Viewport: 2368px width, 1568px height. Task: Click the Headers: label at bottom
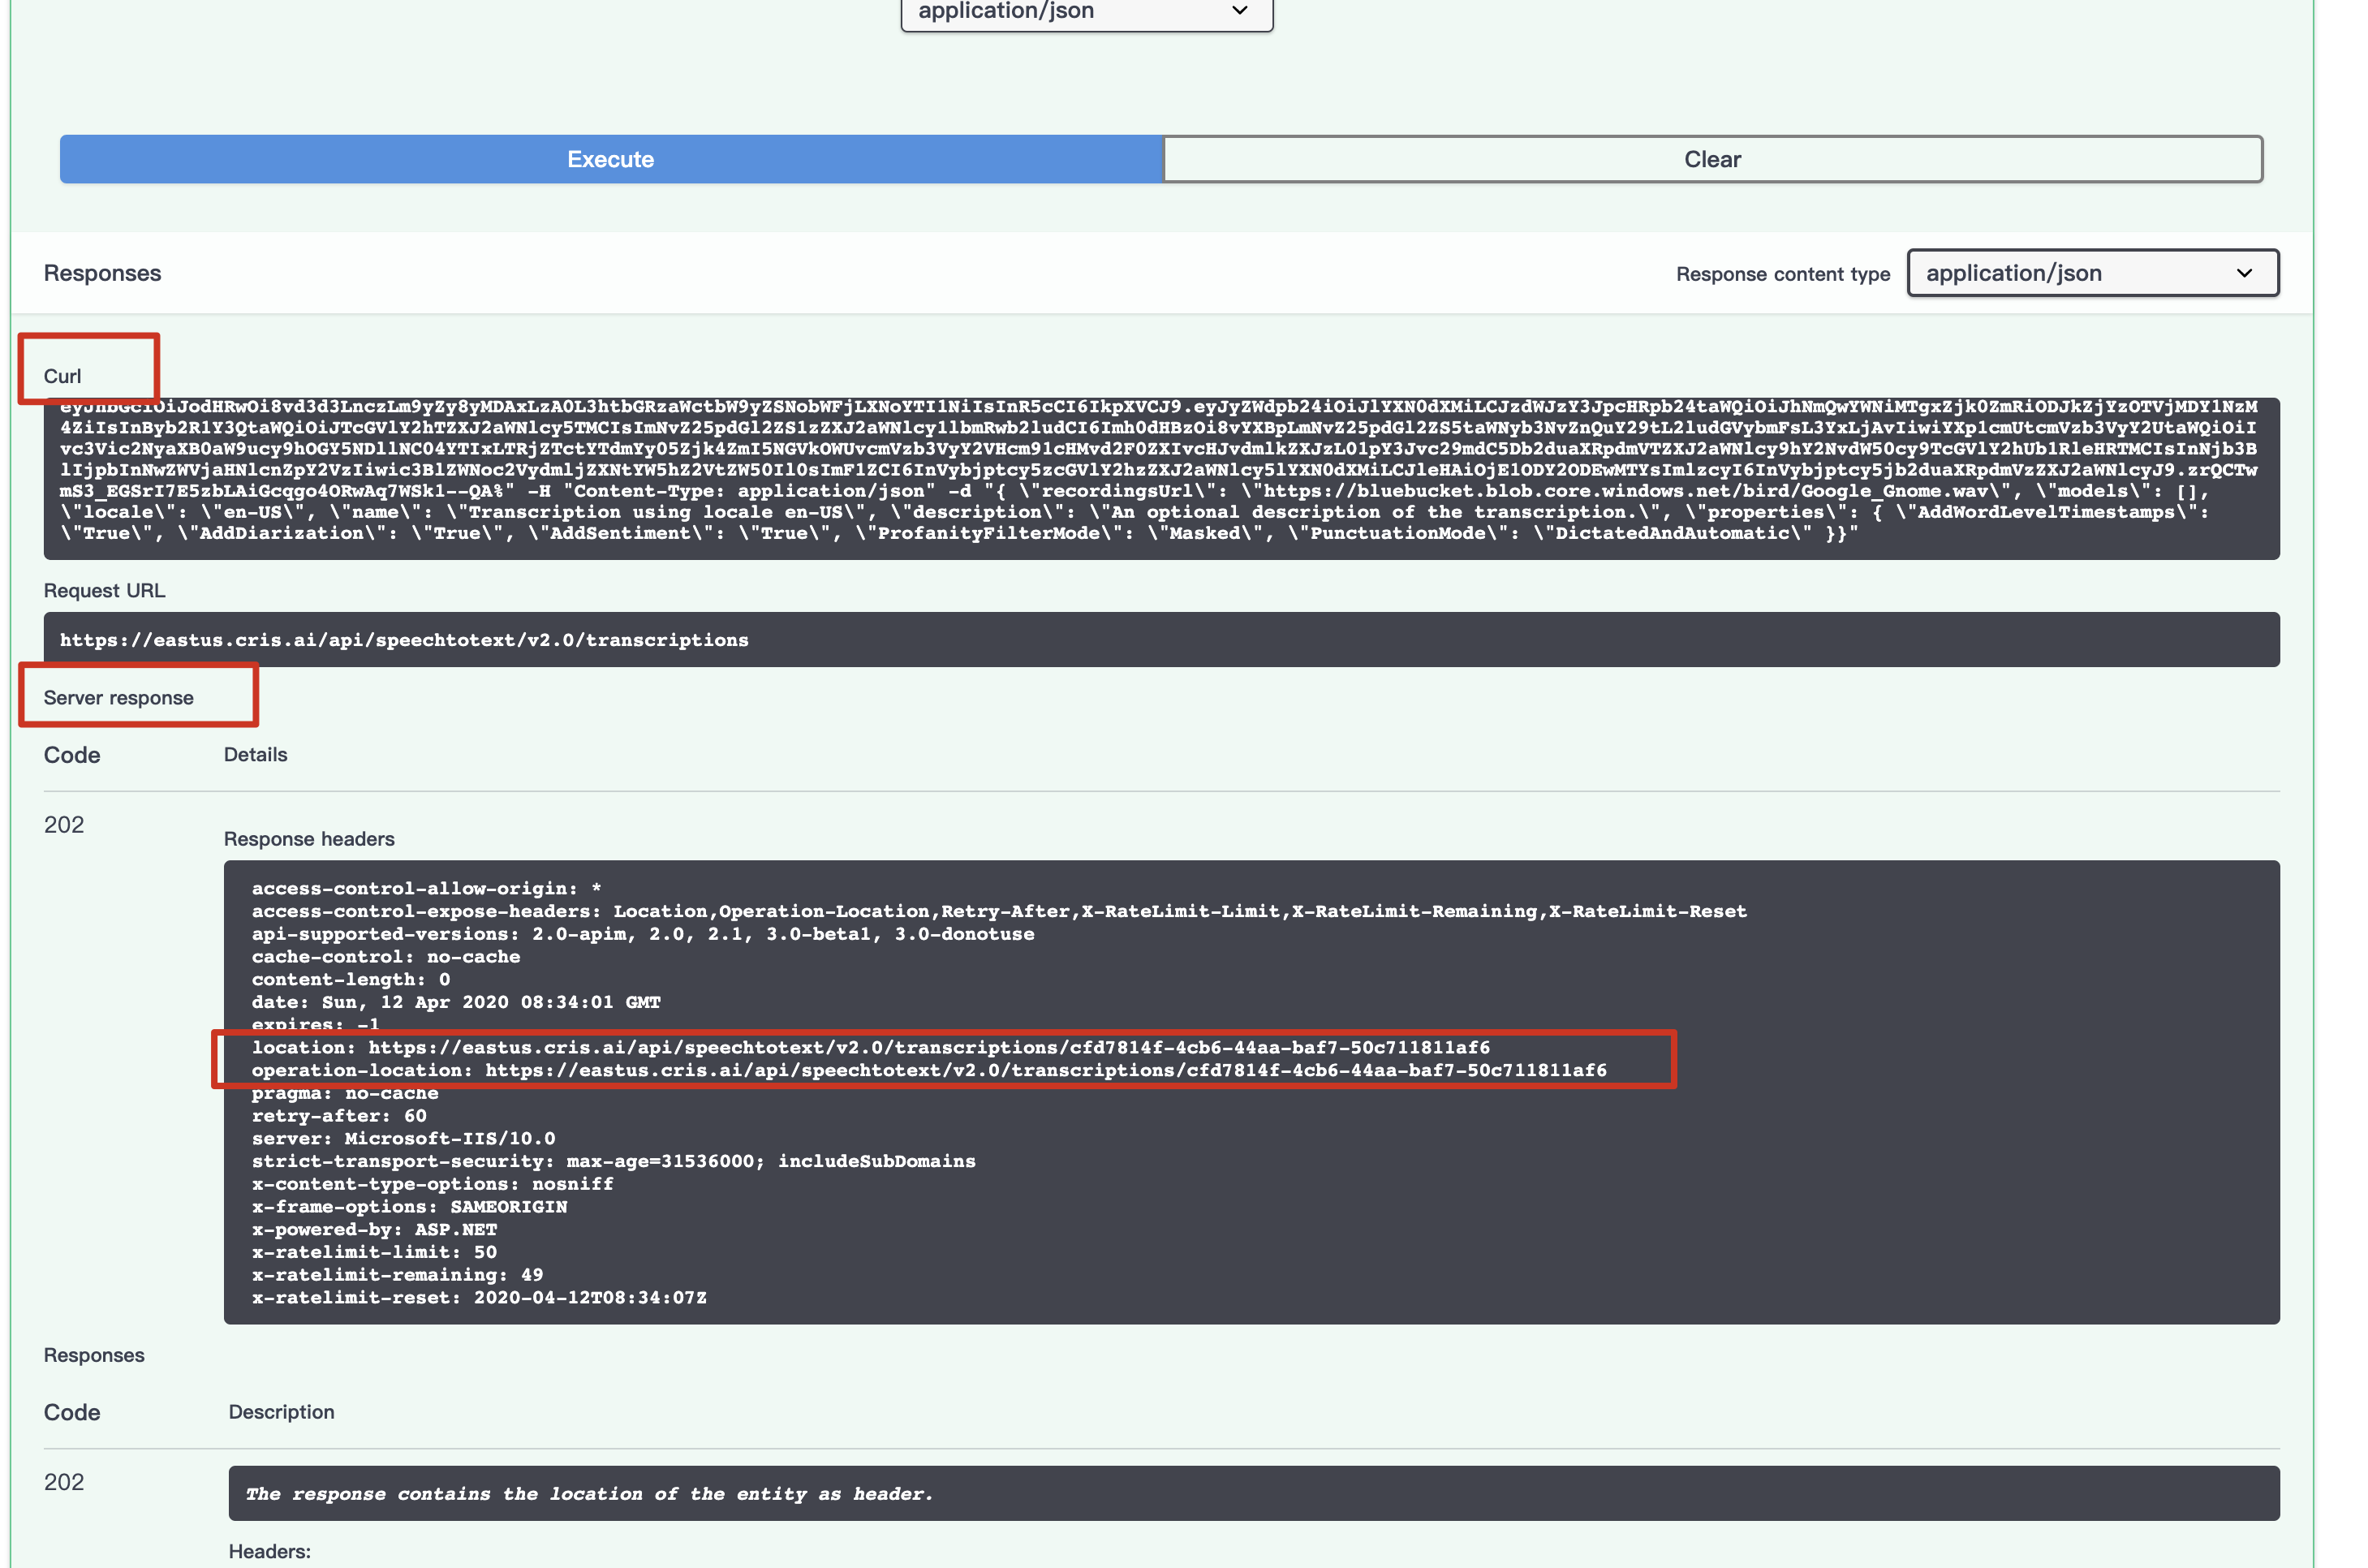tap(269, 1551)
